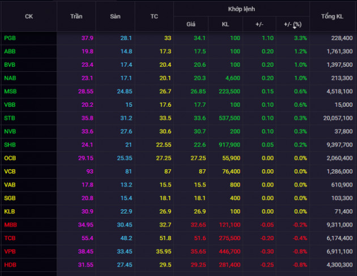Select the VPB stock symbol
This screenshot has height=276, width=357.
[x=10, y=252]
